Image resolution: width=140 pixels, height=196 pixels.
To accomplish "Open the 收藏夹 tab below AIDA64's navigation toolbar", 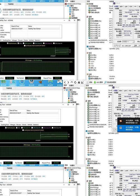I will [71, 85].
